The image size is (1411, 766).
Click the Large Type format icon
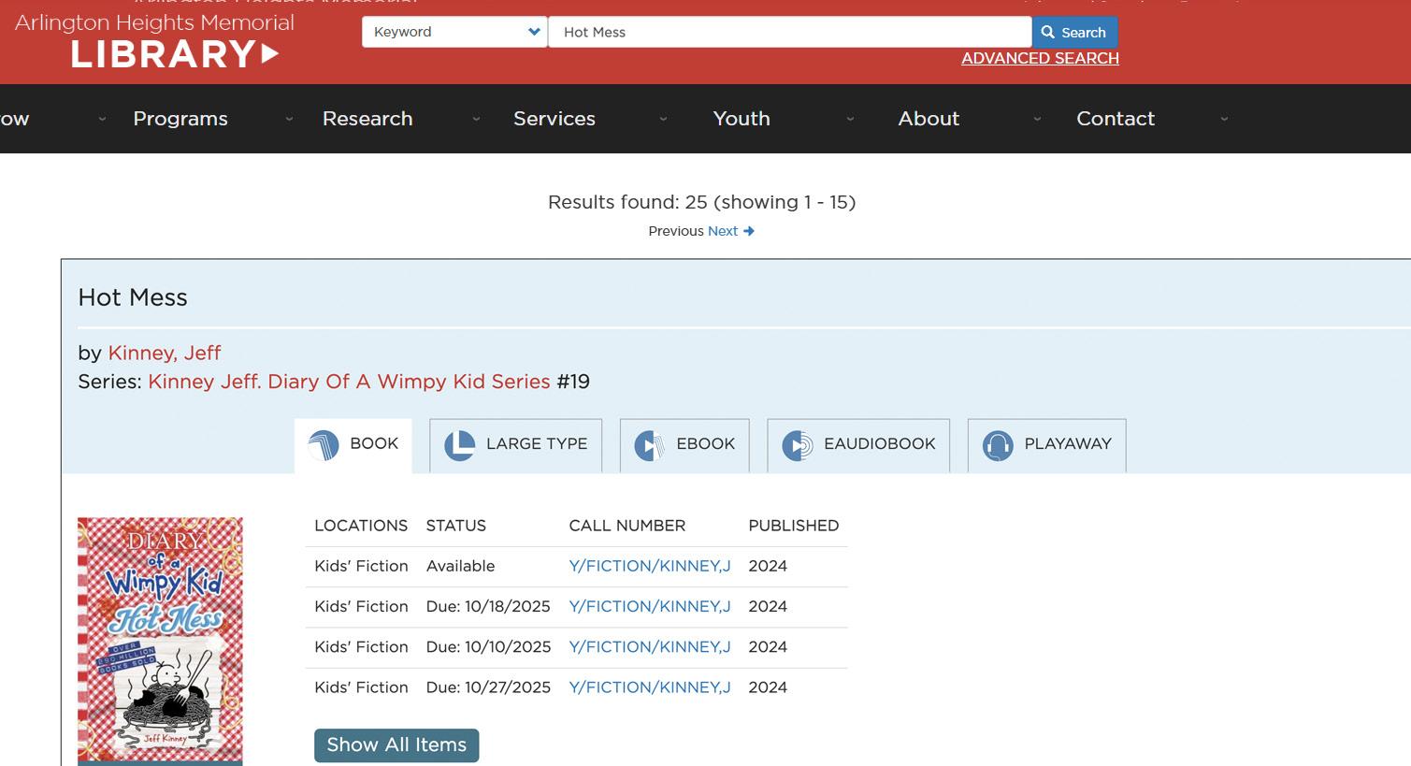tap(459, 445)
